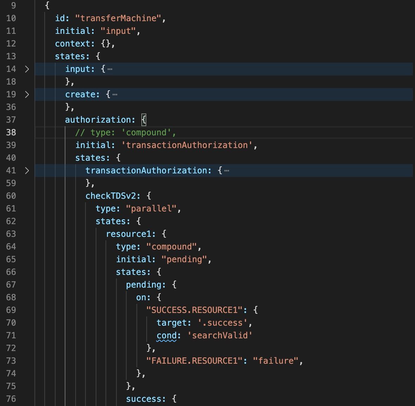Click line number 37 in the gutter
415x406 pixels.
point(11,119)
